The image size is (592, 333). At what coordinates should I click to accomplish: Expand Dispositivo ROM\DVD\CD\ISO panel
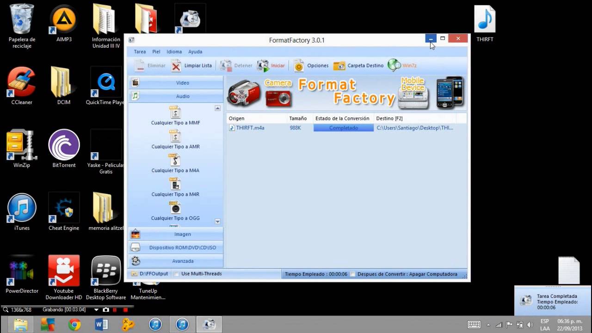point(176,247)
